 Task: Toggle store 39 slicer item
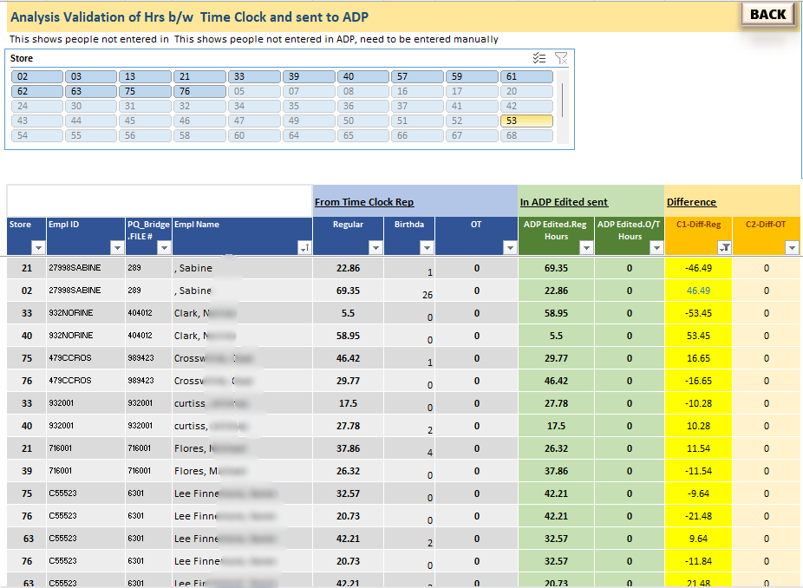[x=309, y=77]
